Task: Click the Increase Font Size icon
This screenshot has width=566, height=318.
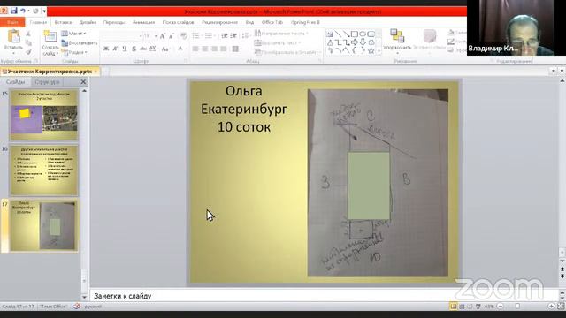Action: [x=163, y=36]
